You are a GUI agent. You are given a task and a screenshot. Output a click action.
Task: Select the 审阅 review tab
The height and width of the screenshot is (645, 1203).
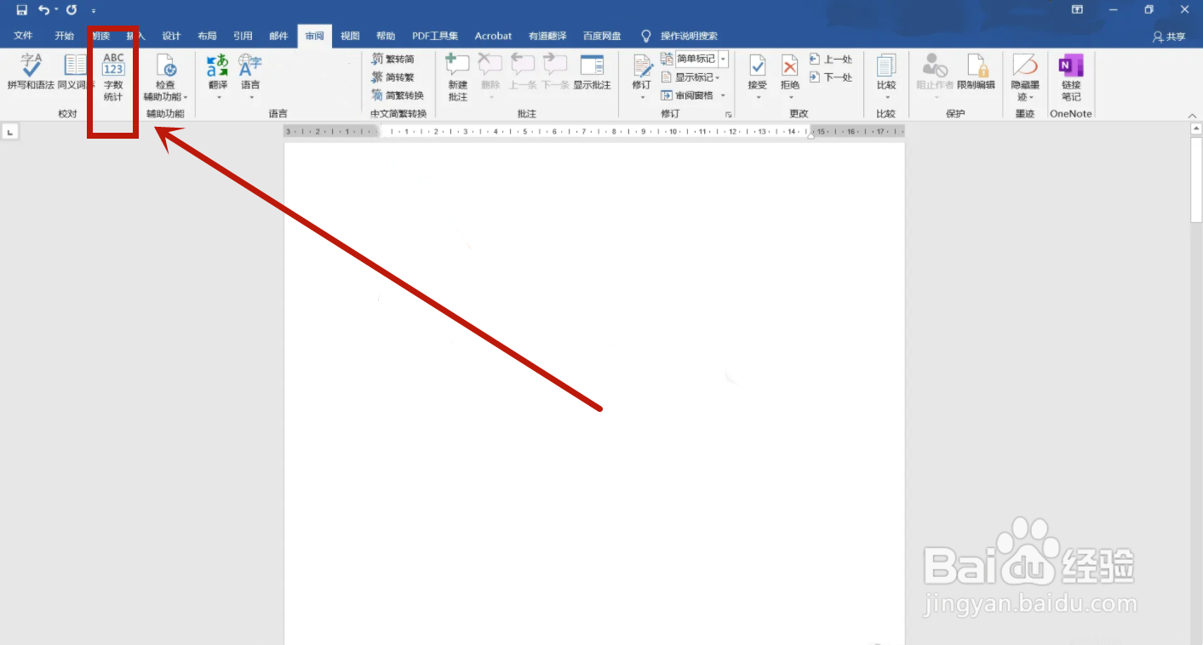315,36
